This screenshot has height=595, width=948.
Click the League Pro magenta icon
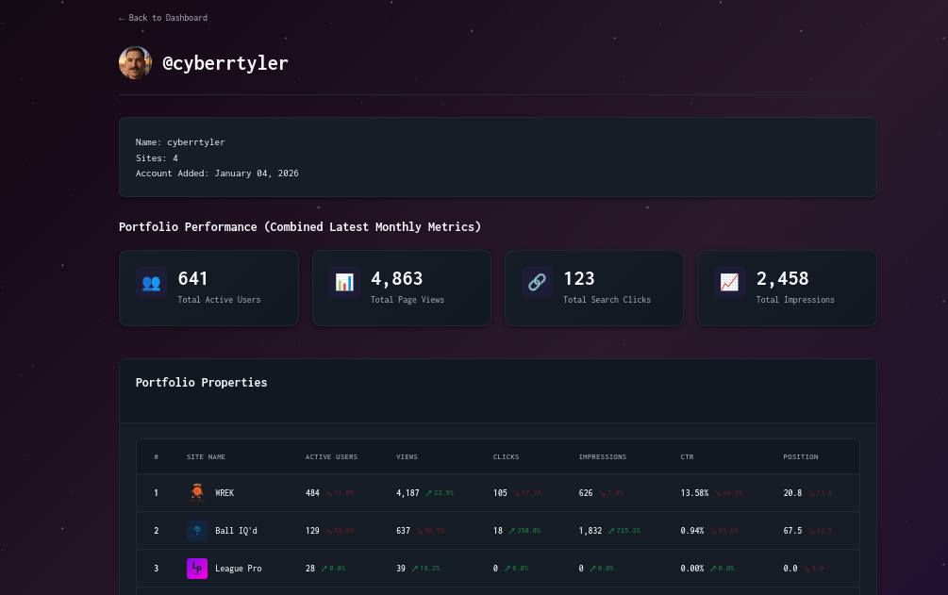[x=197, y=568]
